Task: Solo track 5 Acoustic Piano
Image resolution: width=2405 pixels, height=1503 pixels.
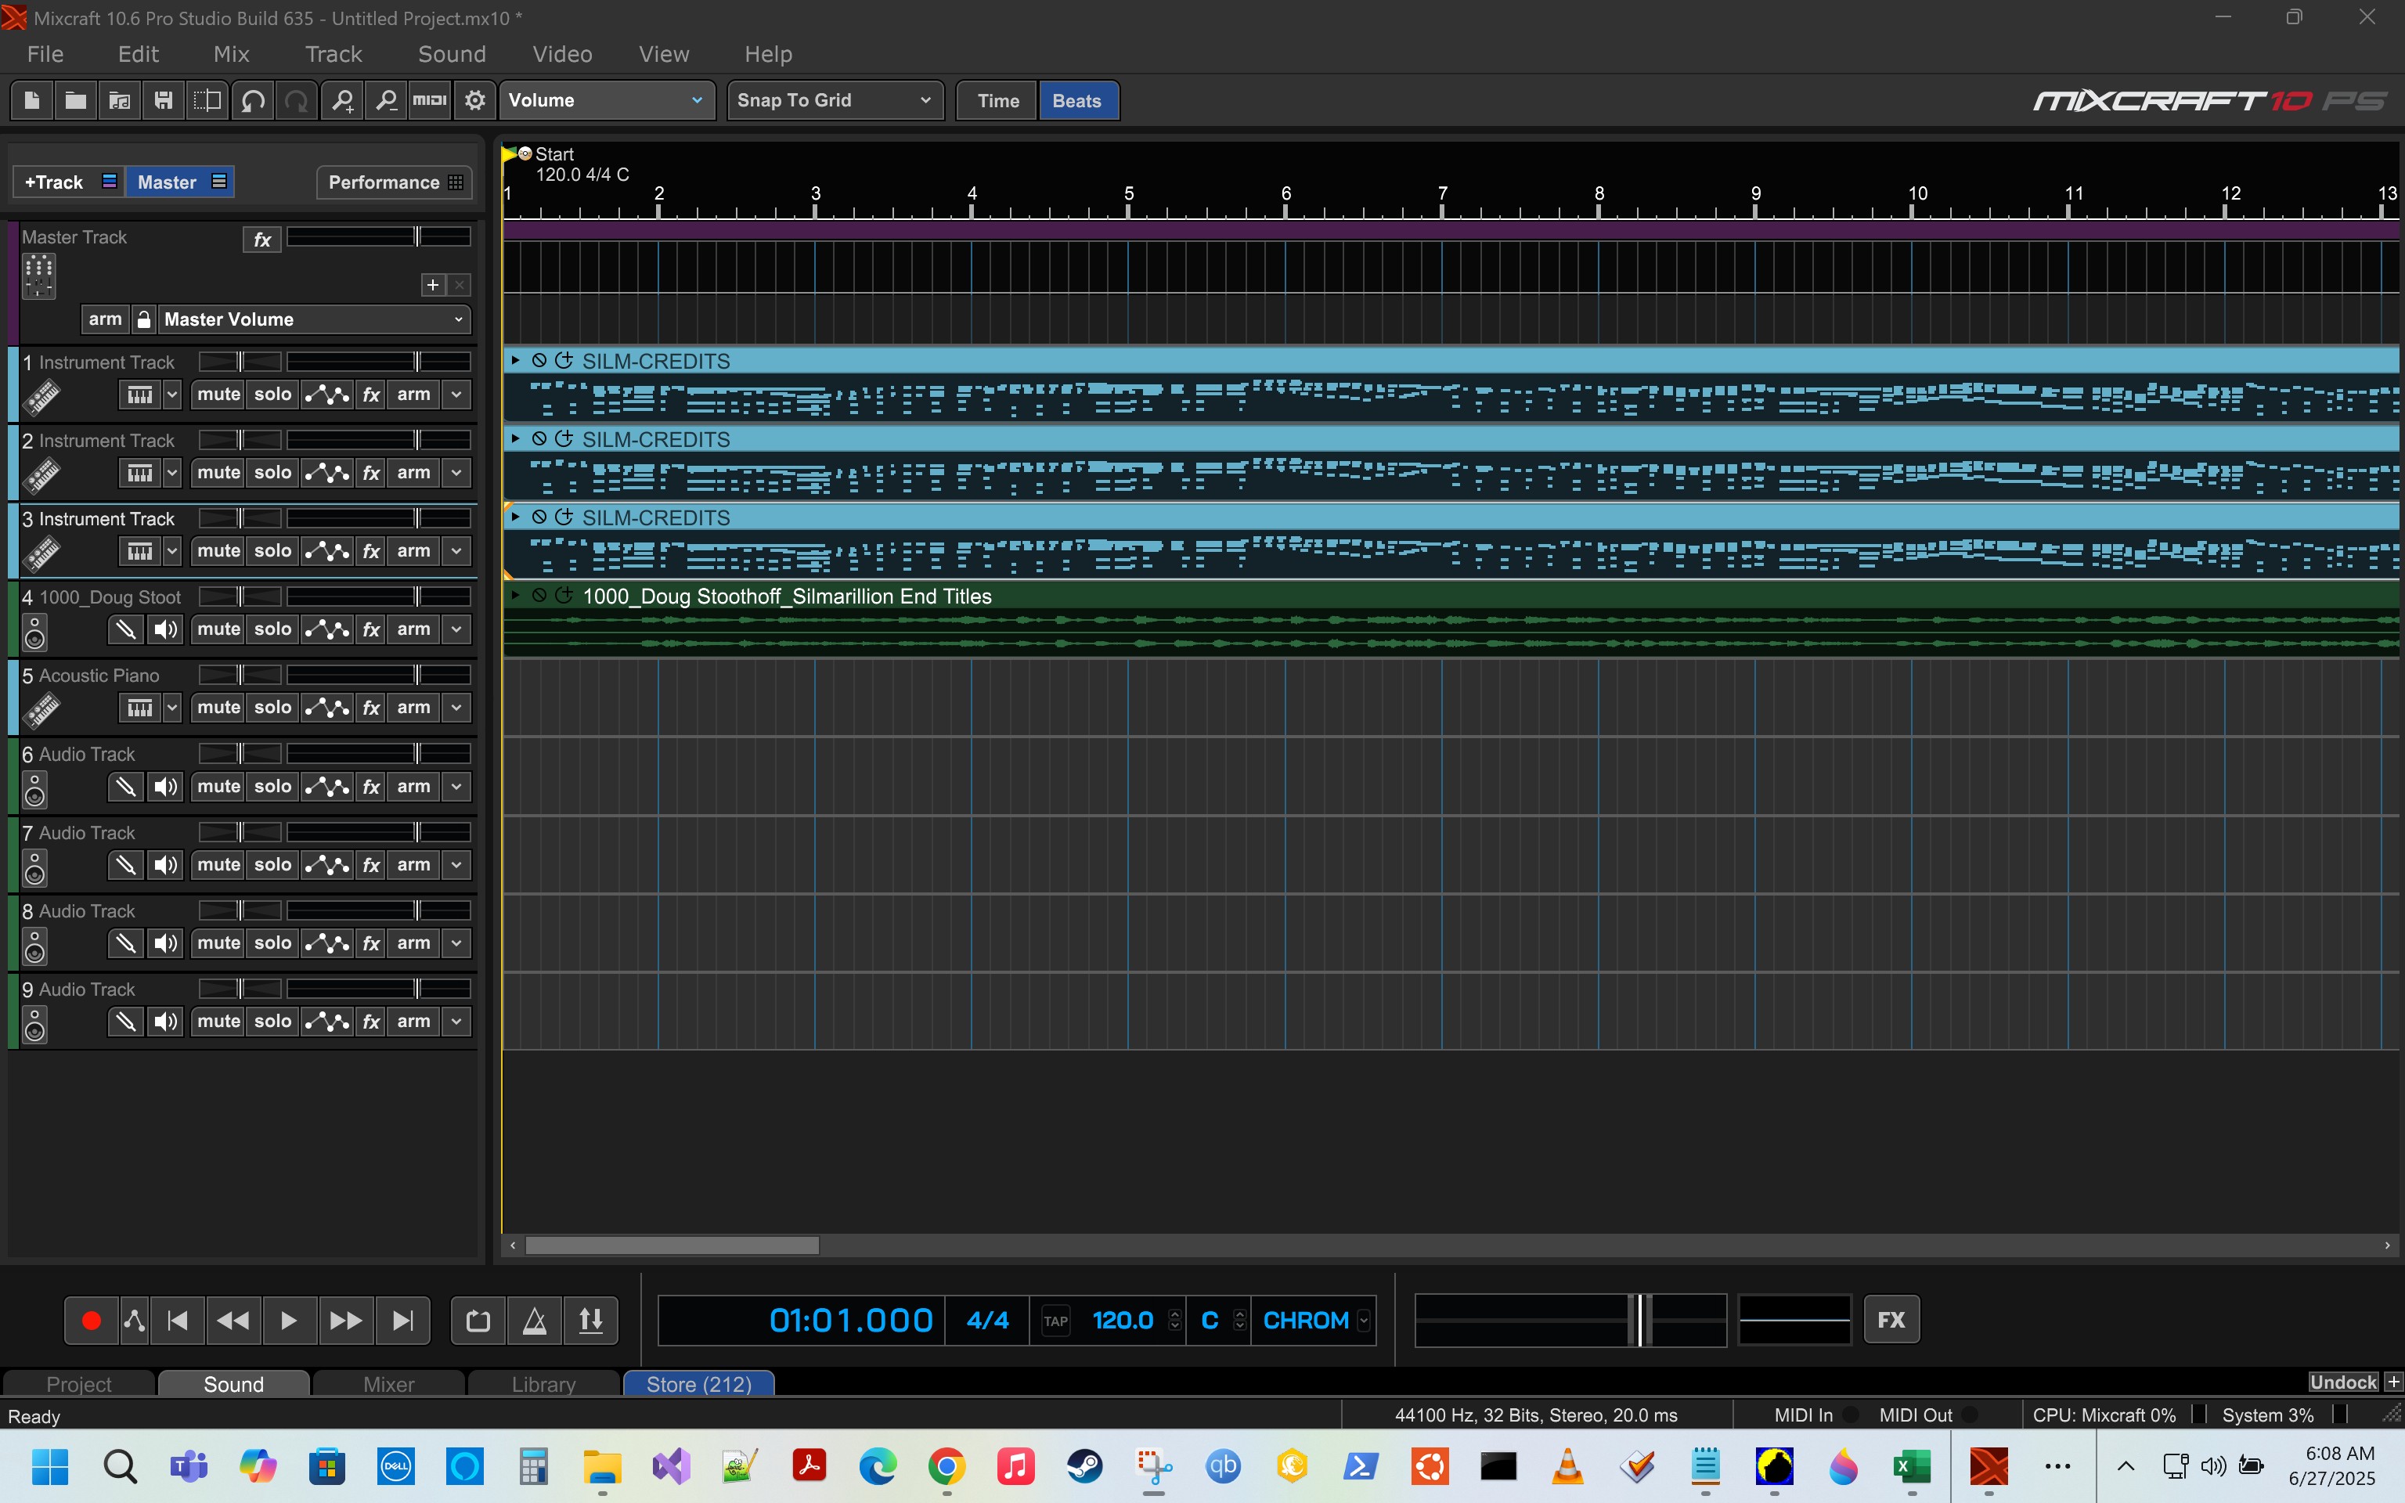Action: point(272,708)
